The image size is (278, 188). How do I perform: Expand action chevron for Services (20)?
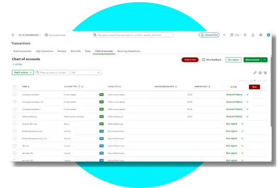(x=242, y=153)
